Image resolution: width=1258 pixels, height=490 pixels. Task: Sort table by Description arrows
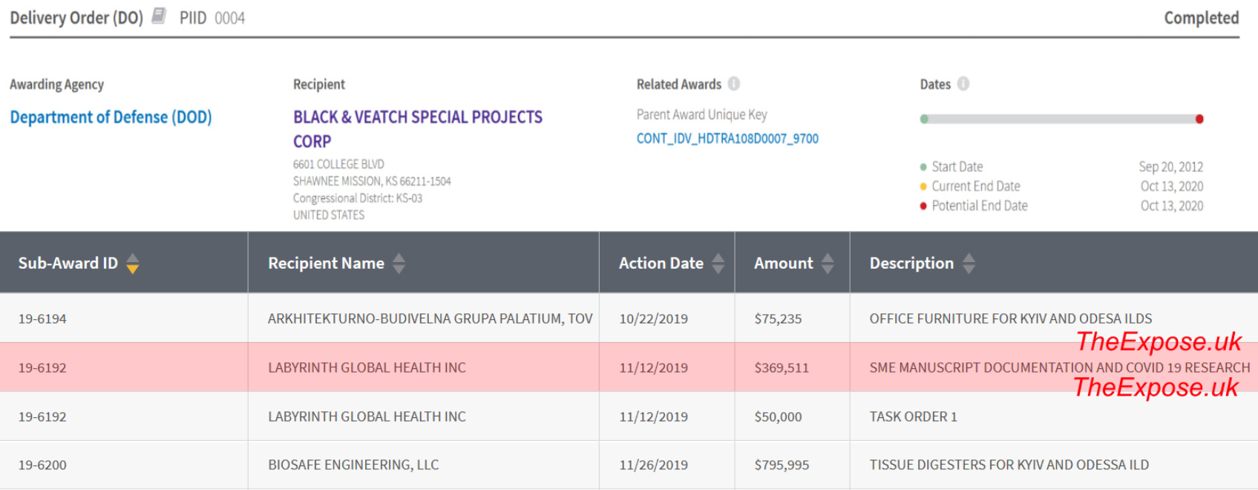pyautogui.click(x=969, y=264)
